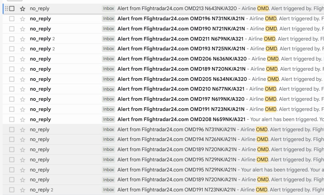Star the OMD205 N634NK/A320 alert email
Image resolution: width=324 pixels, height=195 pixels.
point(23,79)
